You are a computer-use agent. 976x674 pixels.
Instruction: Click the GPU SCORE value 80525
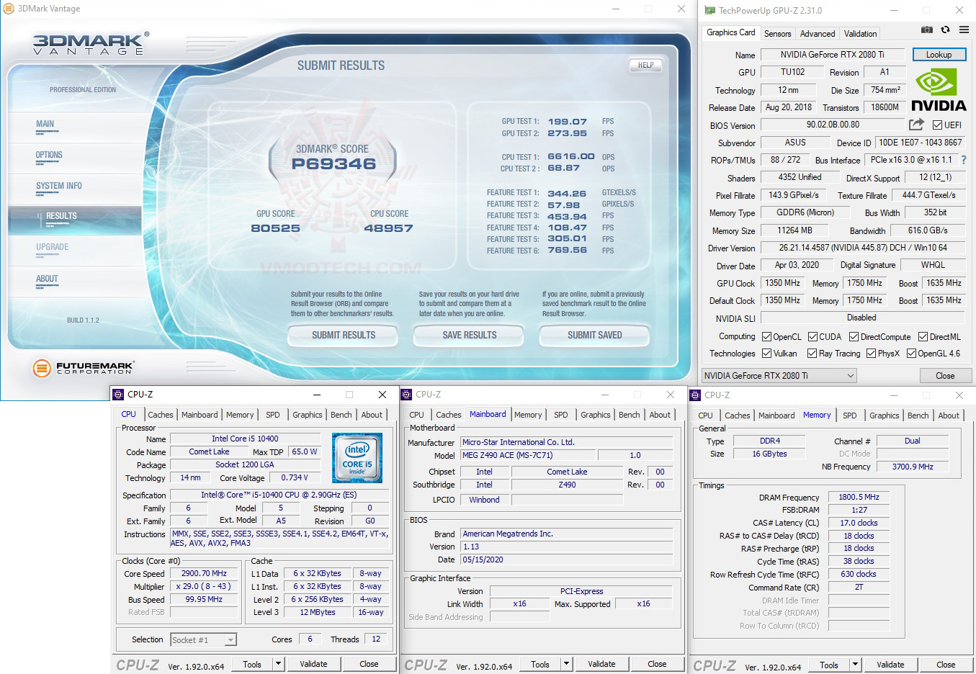pyautogui.click(x=275, y=228)
